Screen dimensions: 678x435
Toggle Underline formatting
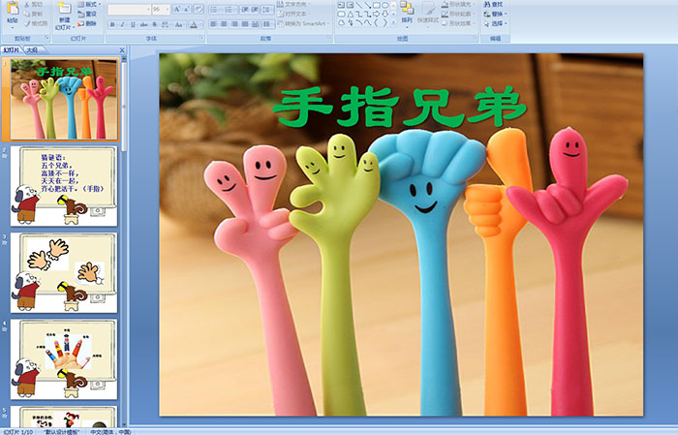click(x=133, y=24)
